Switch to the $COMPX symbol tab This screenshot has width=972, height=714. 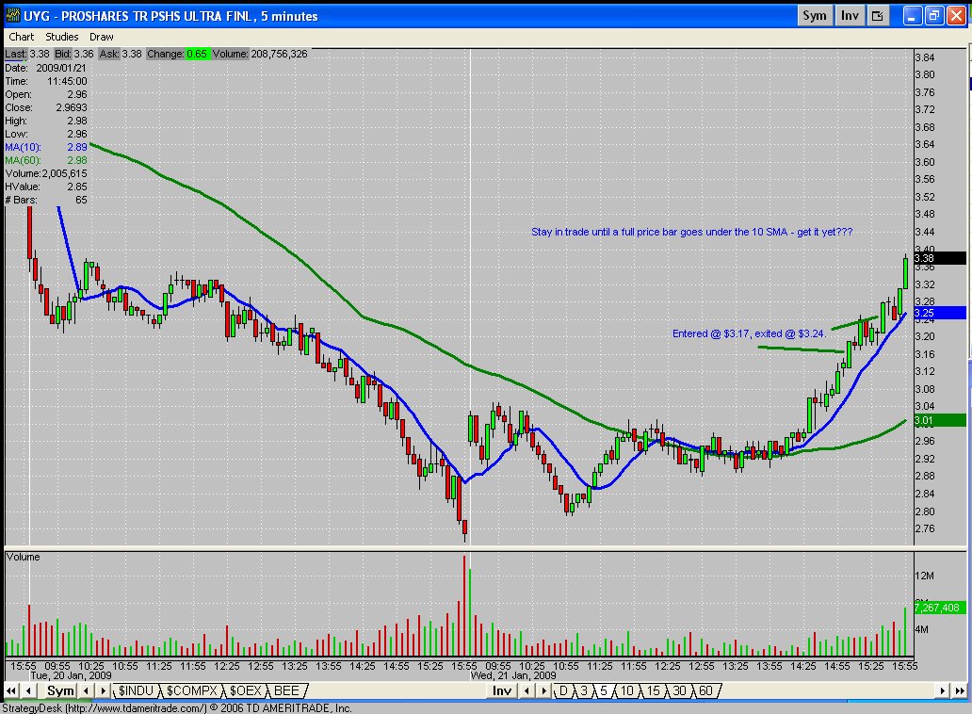(192, 690)
